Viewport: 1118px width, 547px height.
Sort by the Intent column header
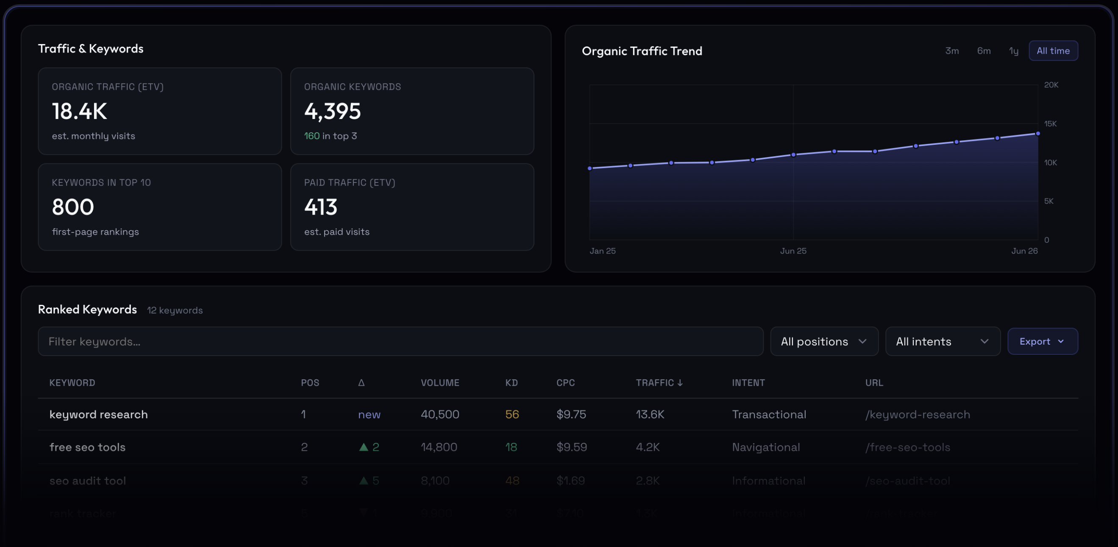click(x=748, y=383)
